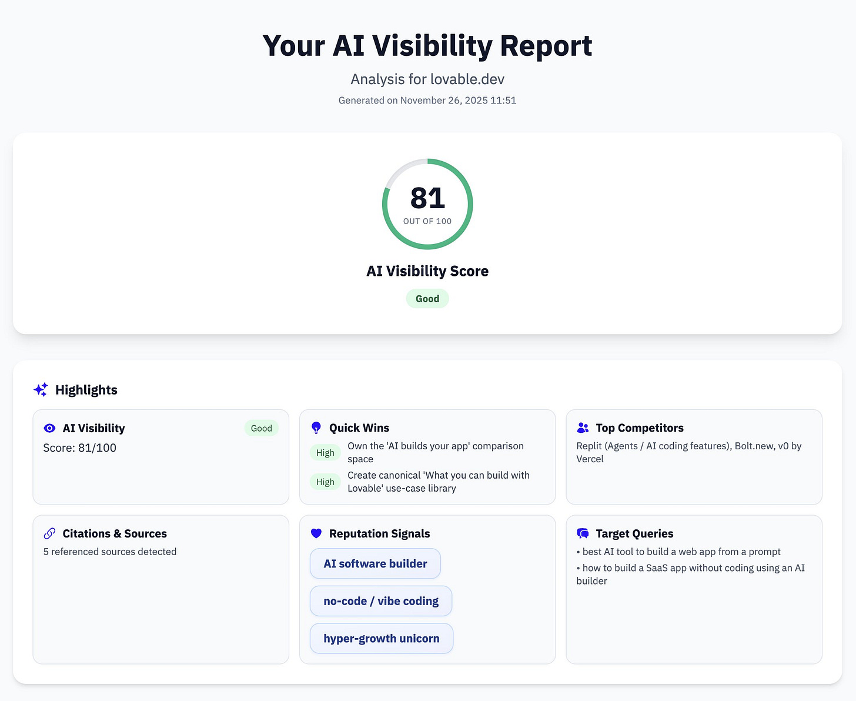Click the 'Target Queries' card title
This screenshot has width=856, height=701.
click(634, 533)
